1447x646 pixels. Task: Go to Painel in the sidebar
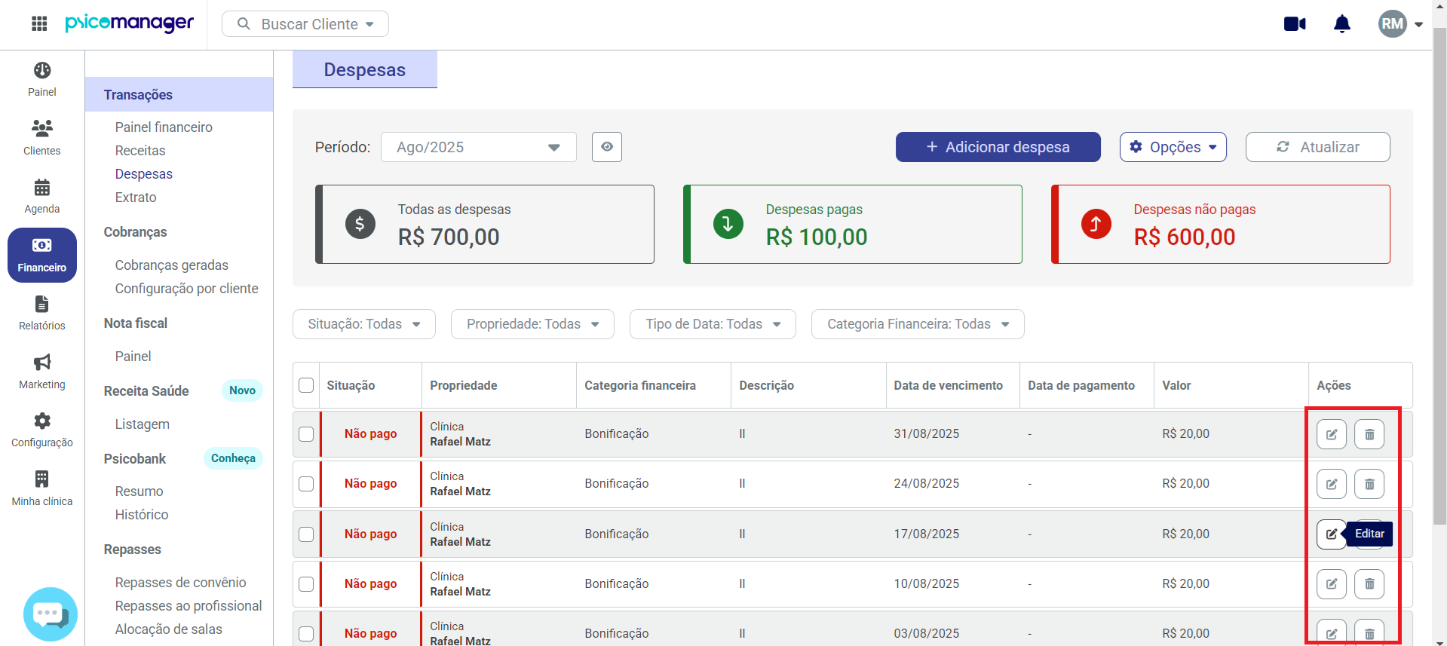[x=42, y=80]
